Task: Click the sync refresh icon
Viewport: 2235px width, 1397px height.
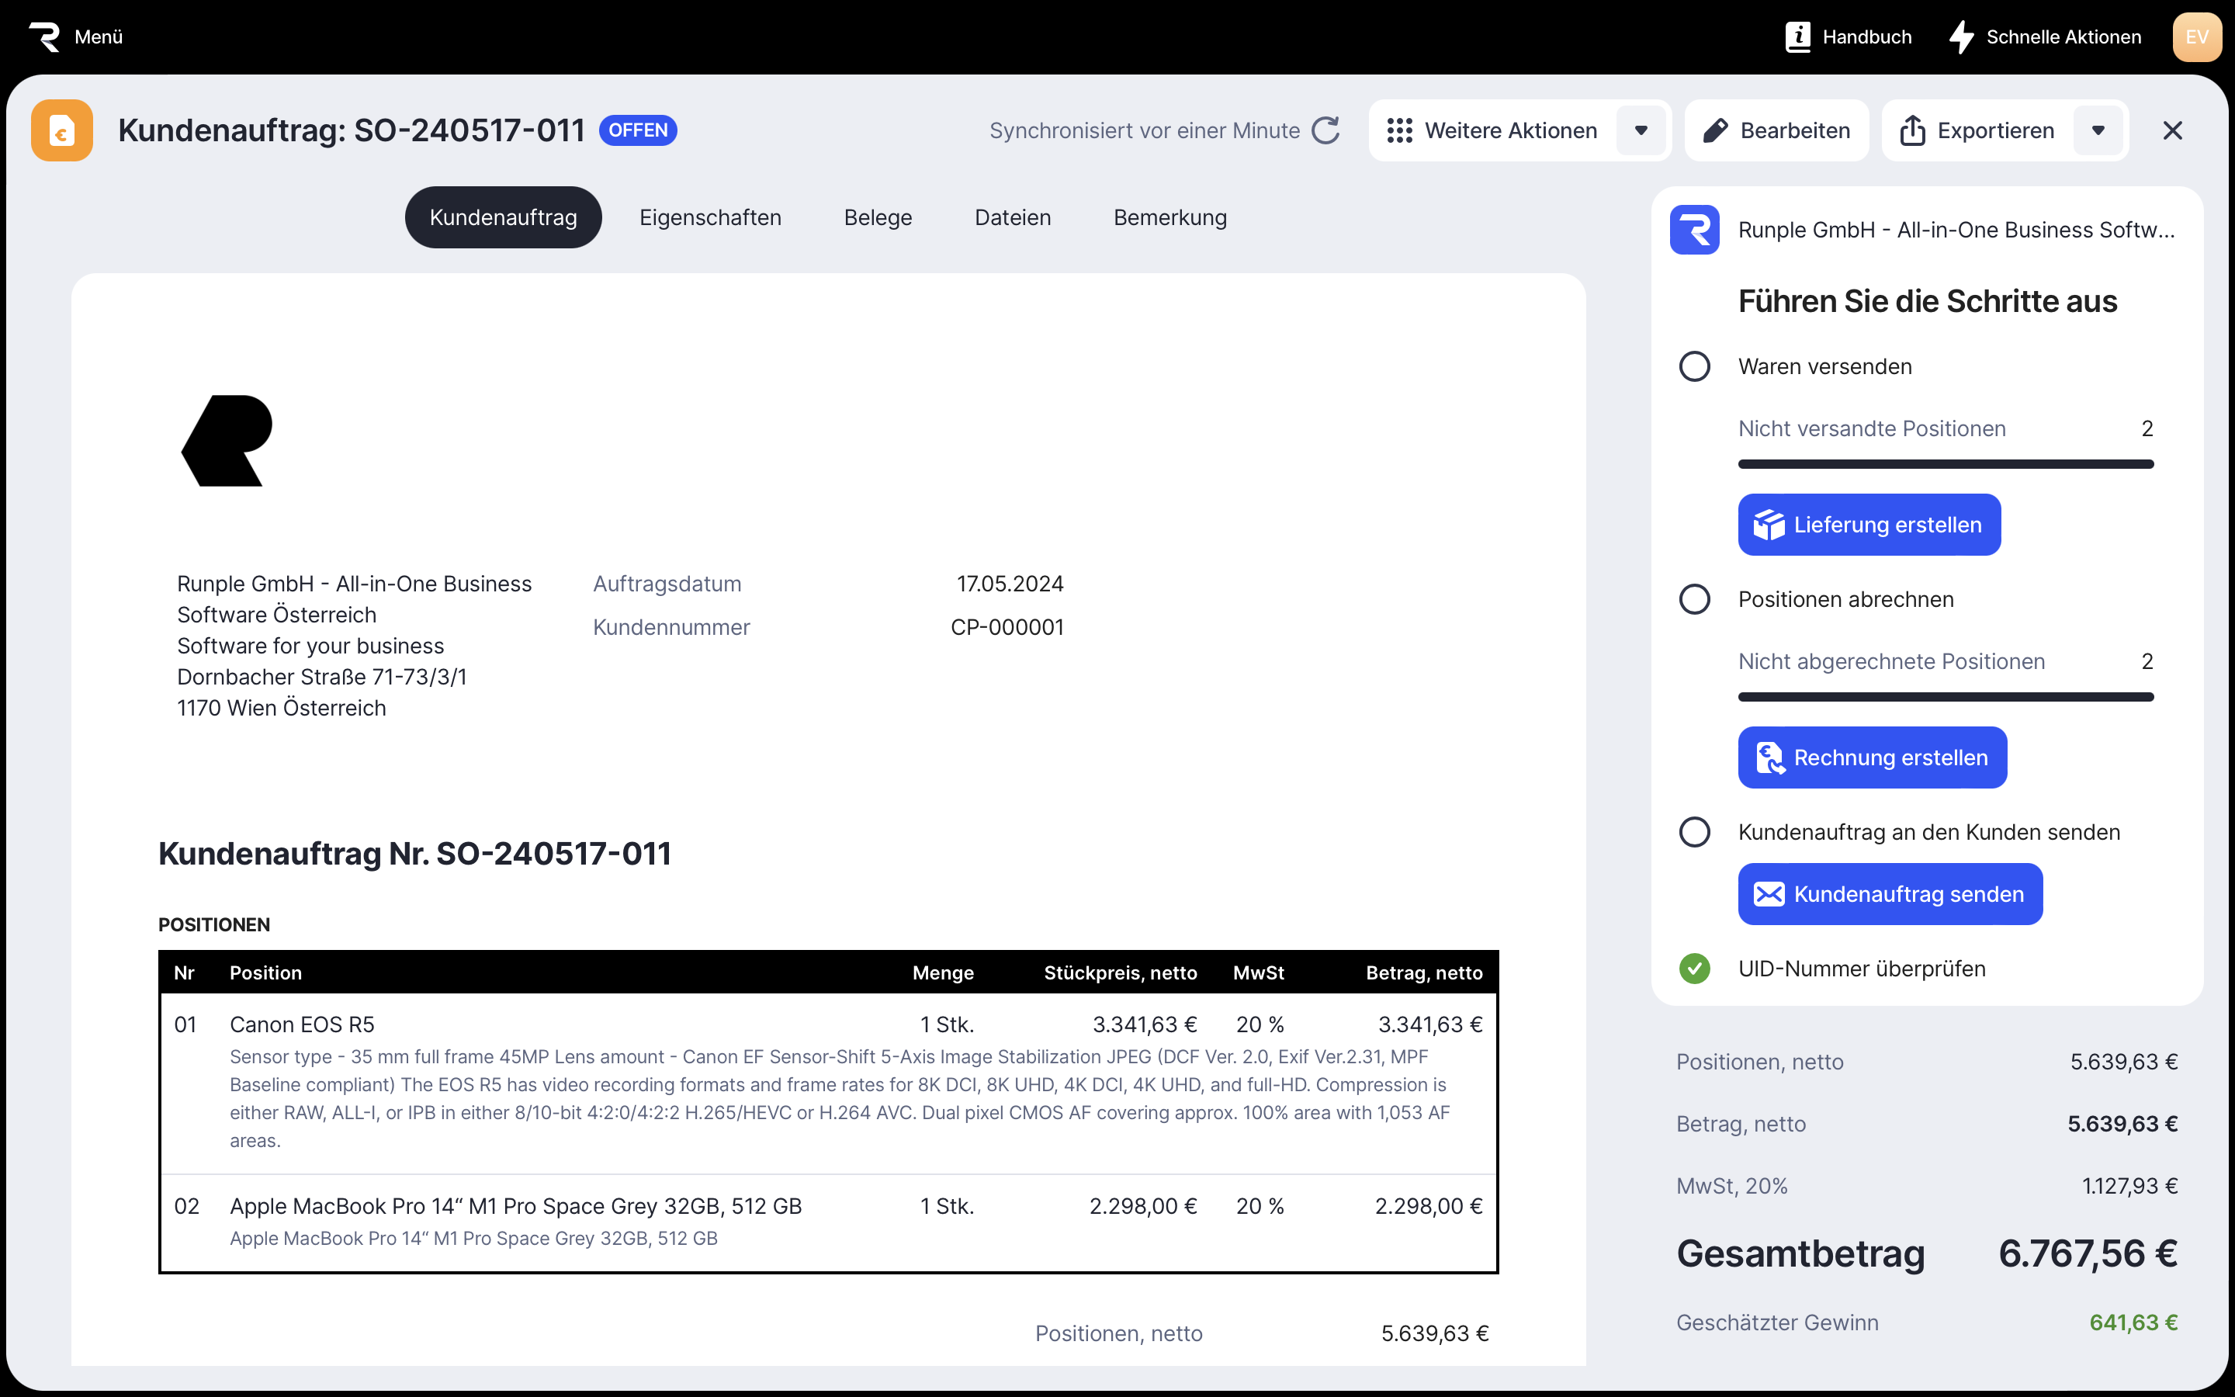Action: click(x=1326, y=130)
